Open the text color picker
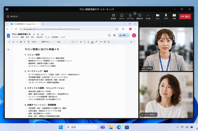Screen dimensions: 198x131 tap(92, 42)
